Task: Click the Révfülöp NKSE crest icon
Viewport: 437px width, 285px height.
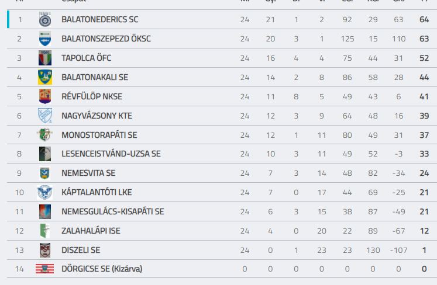Action: tap(45, 96)
